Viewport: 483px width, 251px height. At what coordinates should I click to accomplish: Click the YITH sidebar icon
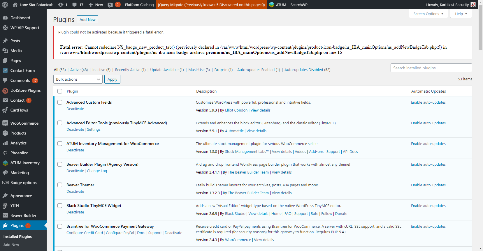[x=5, y=206]
